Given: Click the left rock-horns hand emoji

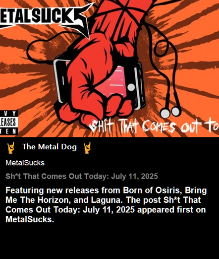Looking at the screenshot, I should coord(11,148).
